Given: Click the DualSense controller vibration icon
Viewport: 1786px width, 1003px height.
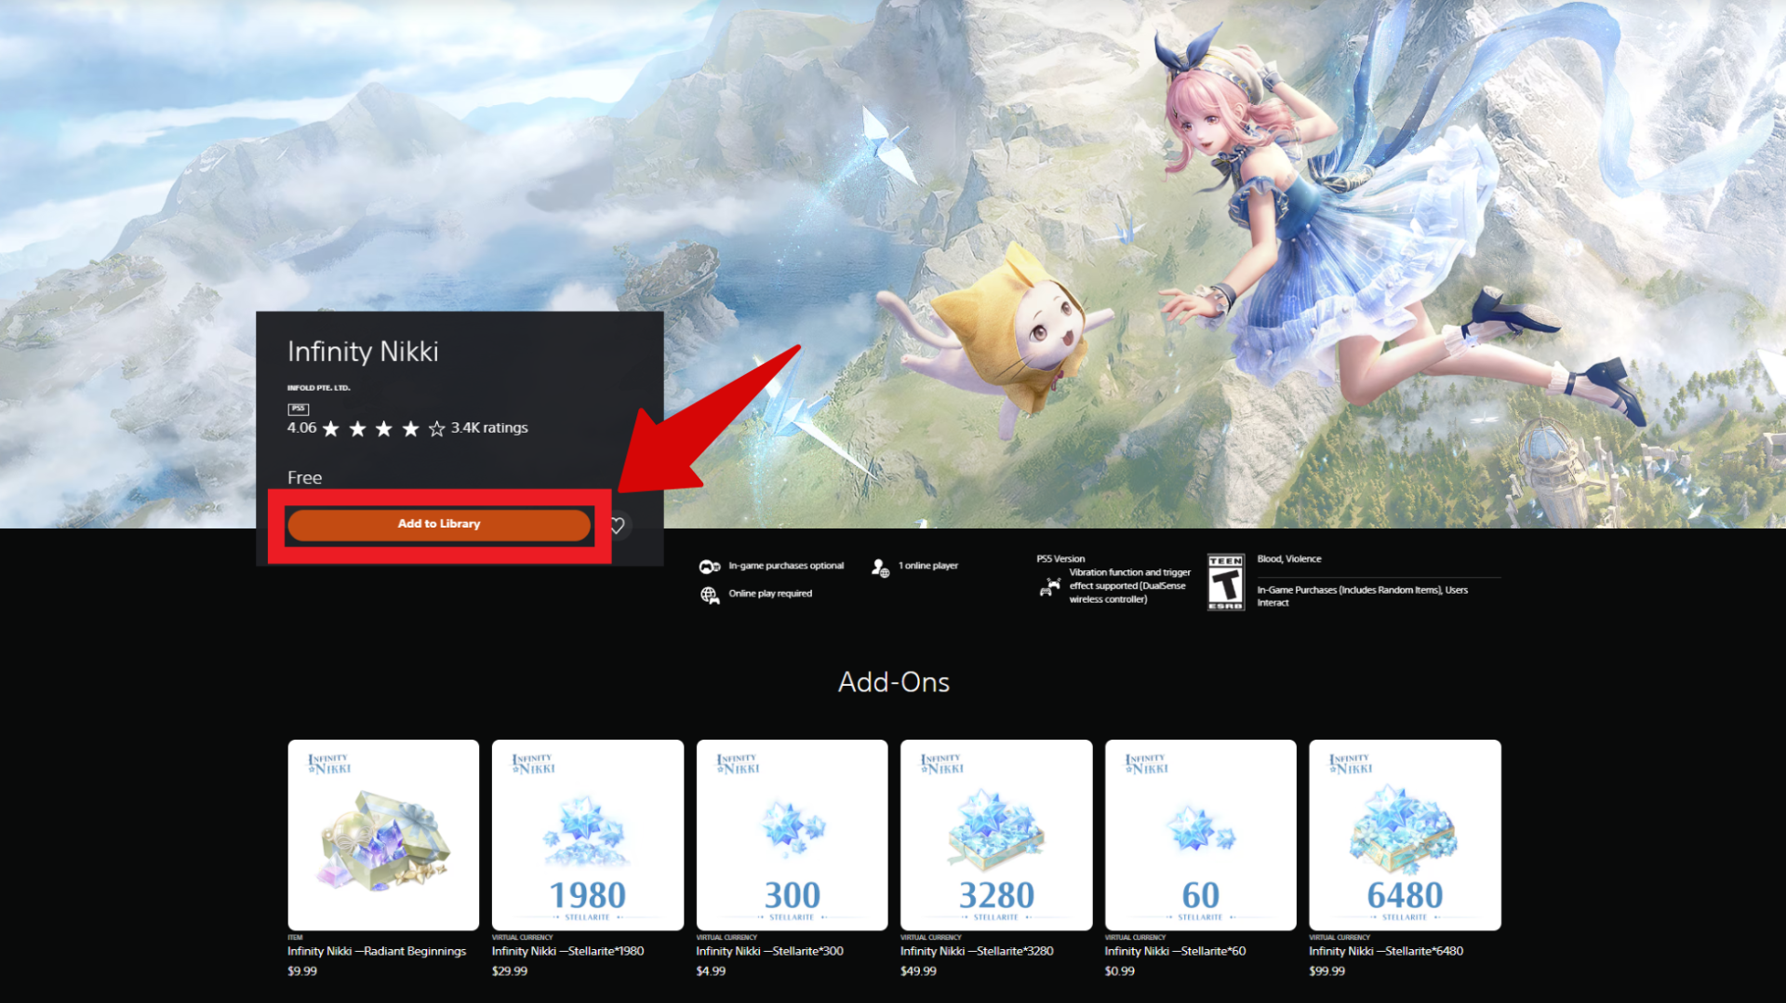Looking at the screenshot, I should point(1050,587).
